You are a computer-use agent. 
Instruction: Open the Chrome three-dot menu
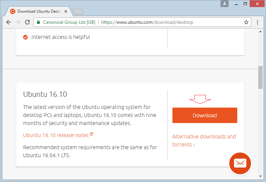point(257,22)
